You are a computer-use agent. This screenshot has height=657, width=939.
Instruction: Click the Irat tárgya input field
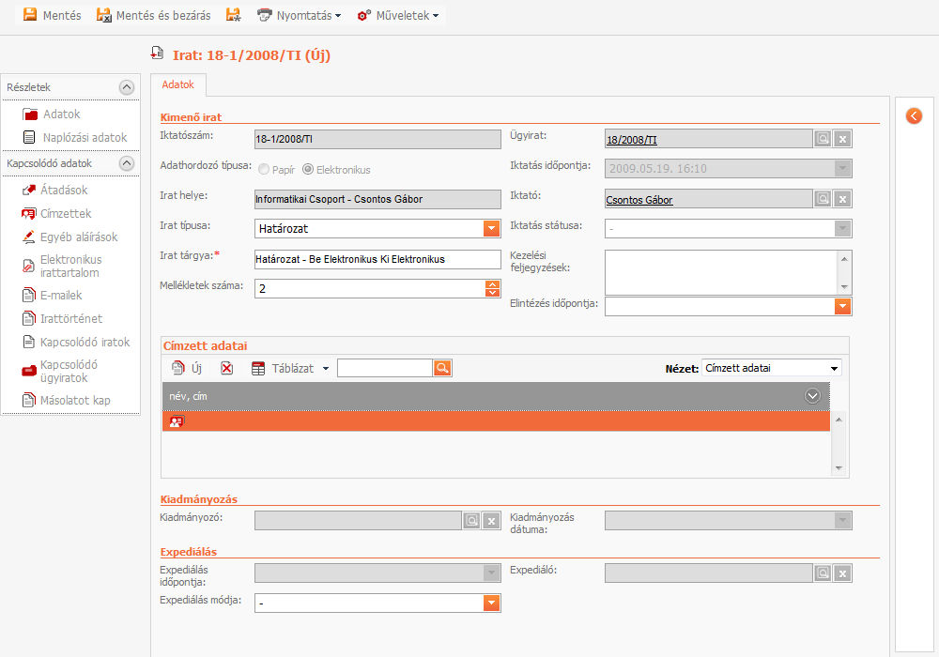click(x=377, y=259)
